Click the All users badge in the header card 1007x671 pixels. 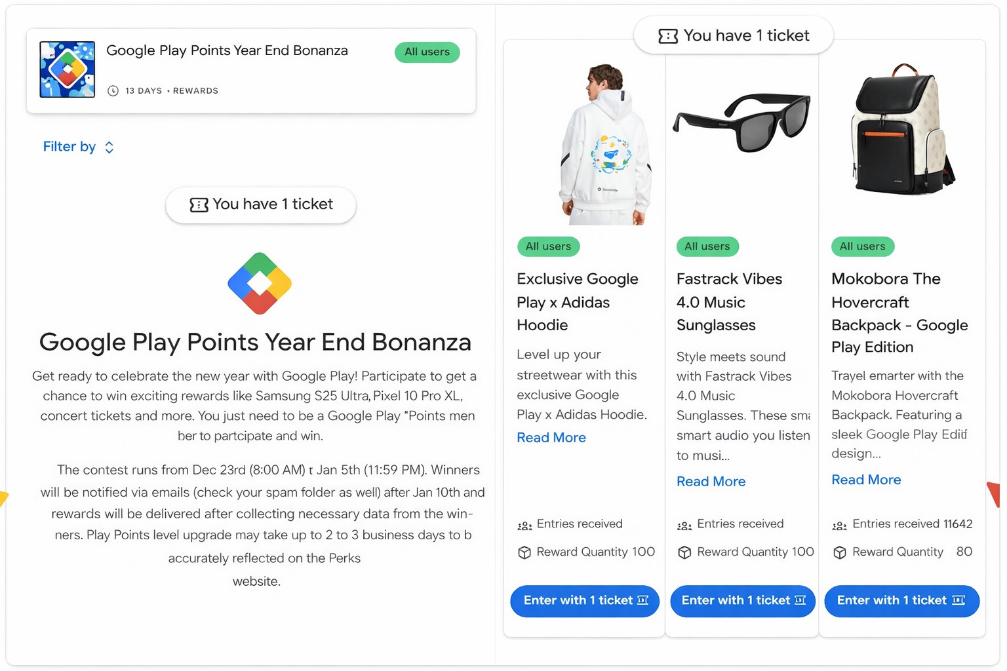click(427, 52)
